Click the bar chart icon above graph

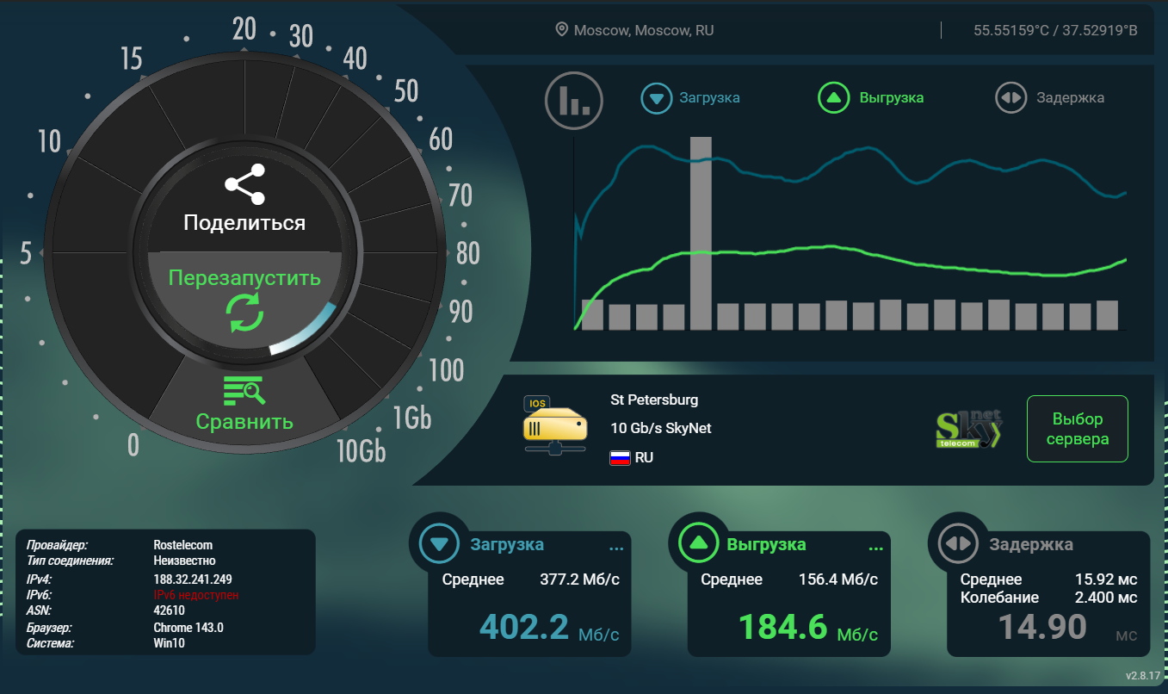[x=574, y=101]
